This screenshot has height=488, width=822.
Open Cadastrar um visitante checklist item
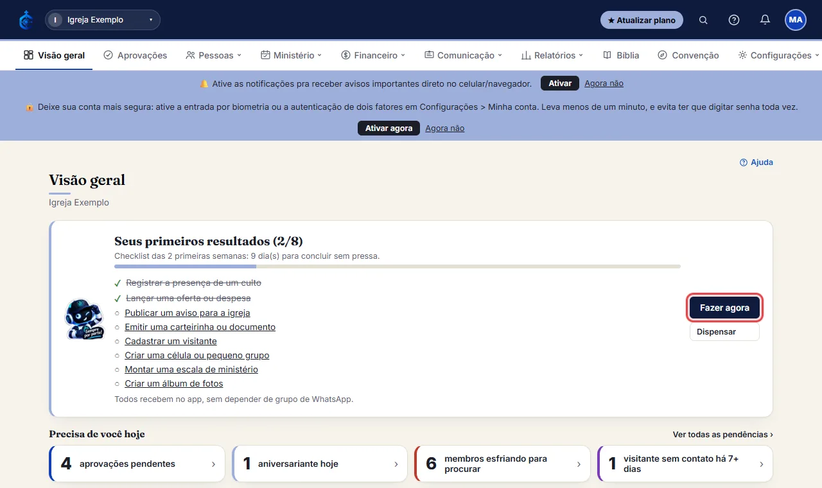coord(171,342)
